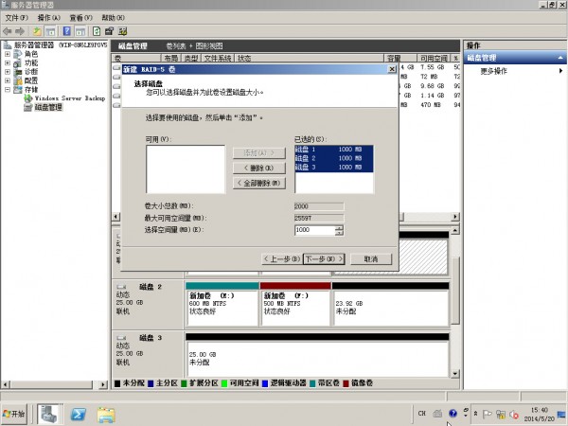Screen dimensions: 568x426
Task: Open the 操作 (Action) menu
Action: point(48,17)
